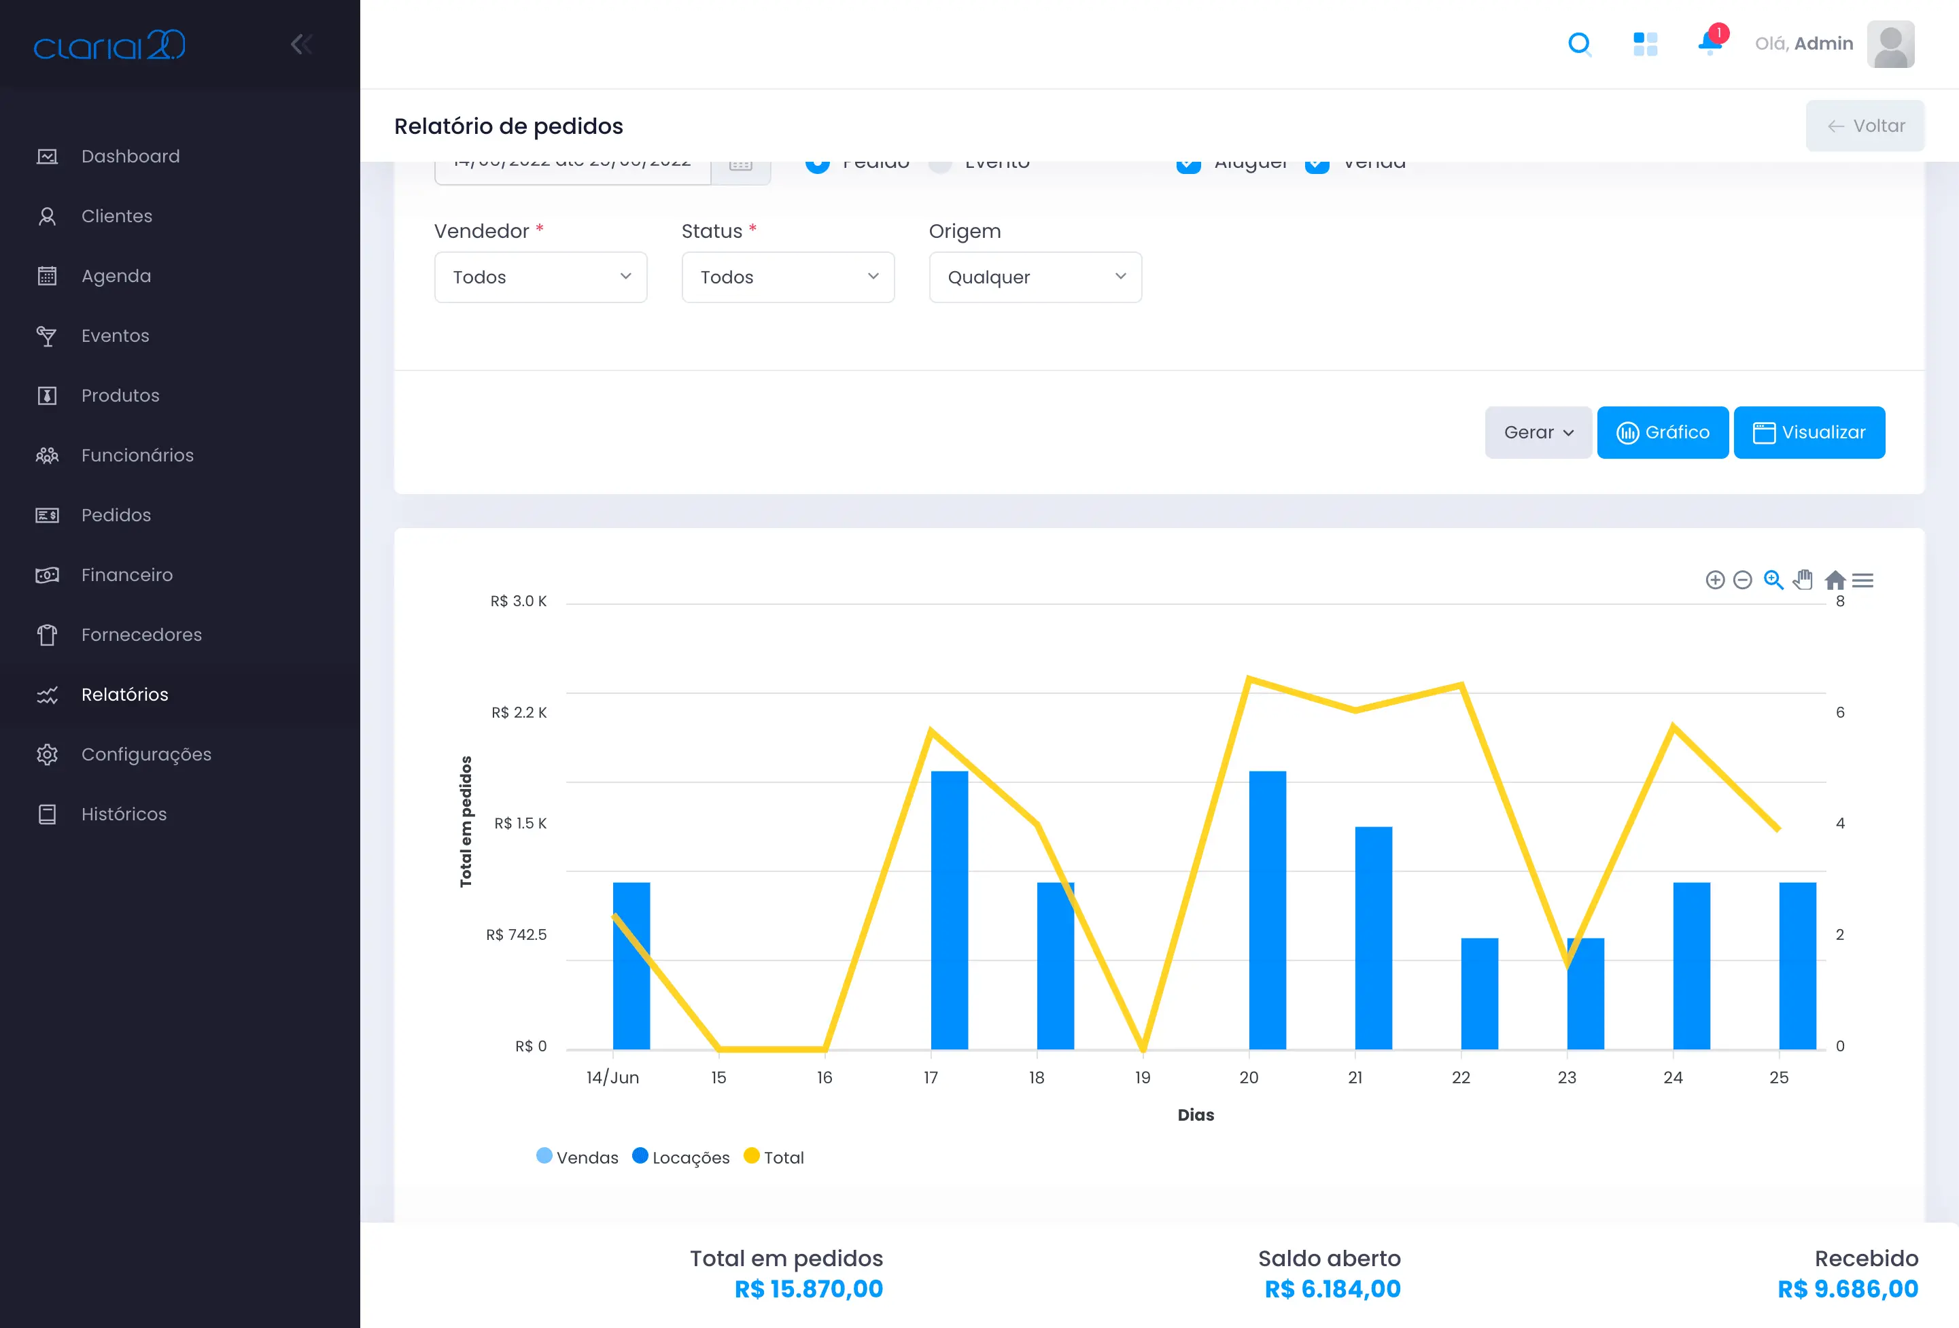
Task: Click the Agenda calendar icon
Action: [x=47, y=277]
